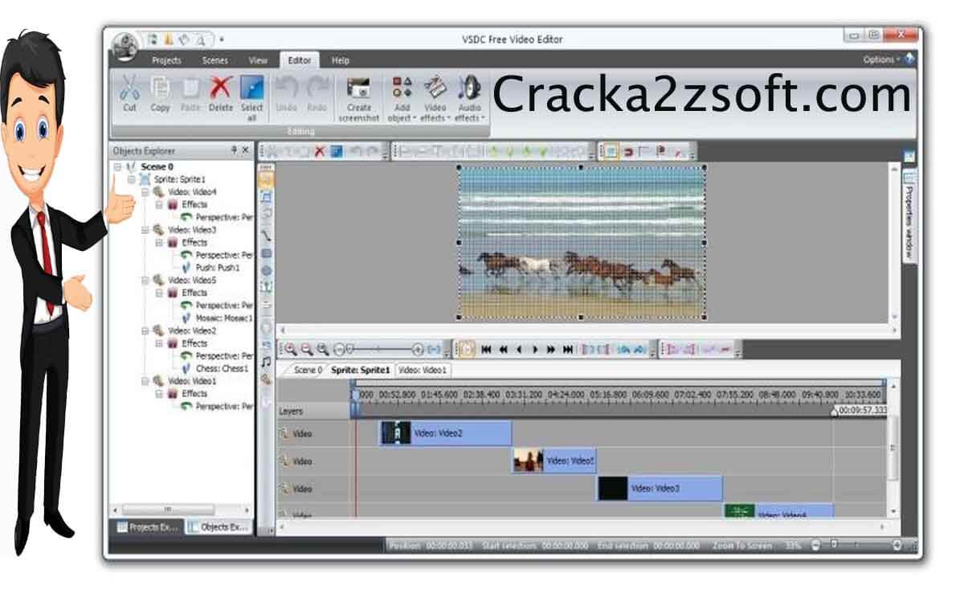The width and height of the screenshot is (964, 595).
Task: Click the rectangle shape tool in the vertical toolbar
Action: pos(266,253)
